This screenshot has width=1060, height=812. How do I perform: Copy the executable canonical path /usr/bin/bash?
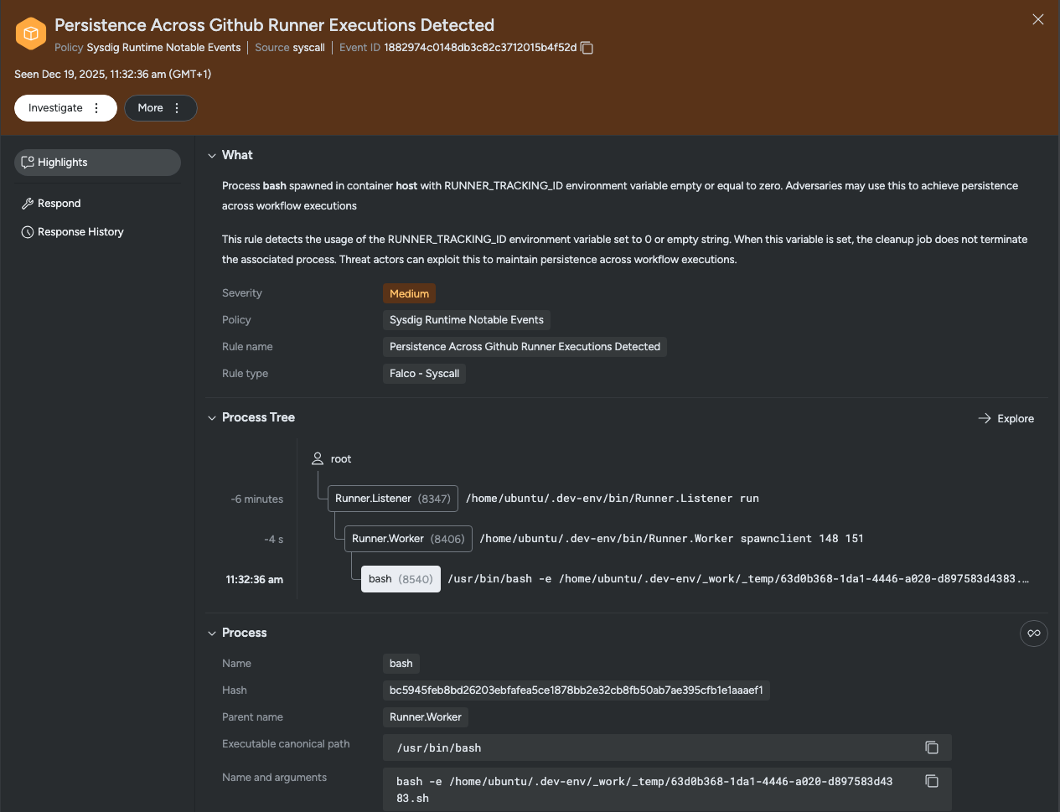(932, 747)
